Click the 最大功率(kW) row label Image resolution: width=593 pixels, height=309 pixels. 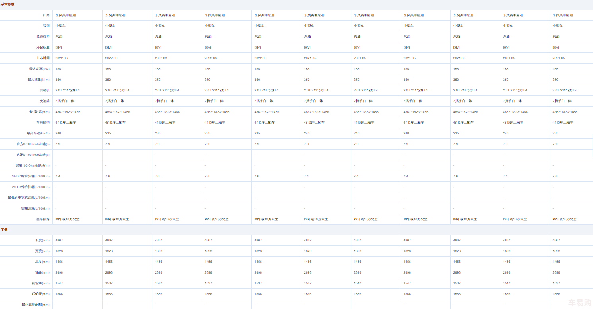click(39, 69)
